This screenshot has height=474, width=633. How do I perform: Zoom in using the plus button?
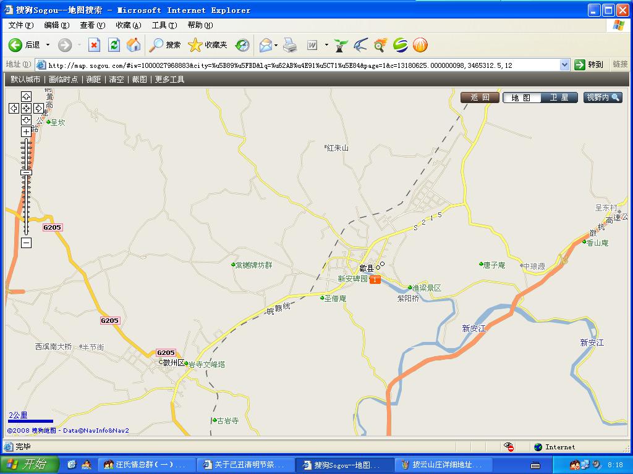pyautogui.click(x=26, y=131)
